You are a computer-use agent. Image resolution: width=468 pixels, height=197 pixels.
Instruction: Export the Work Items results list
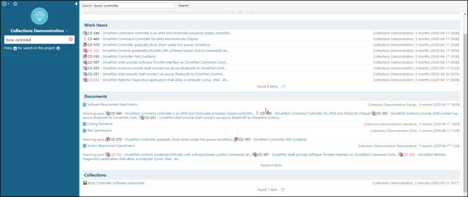click(x=283, y=86)
